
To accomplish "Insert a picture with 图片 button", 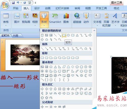I will (x=17, y=18).
